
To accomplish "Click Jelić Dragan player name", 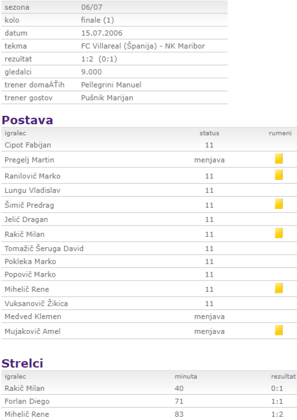I will [x=26, y=220].
